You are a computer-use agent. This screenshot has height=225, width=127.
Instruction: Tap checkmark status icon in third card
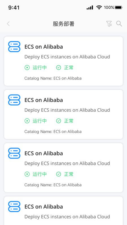[59, 174]
